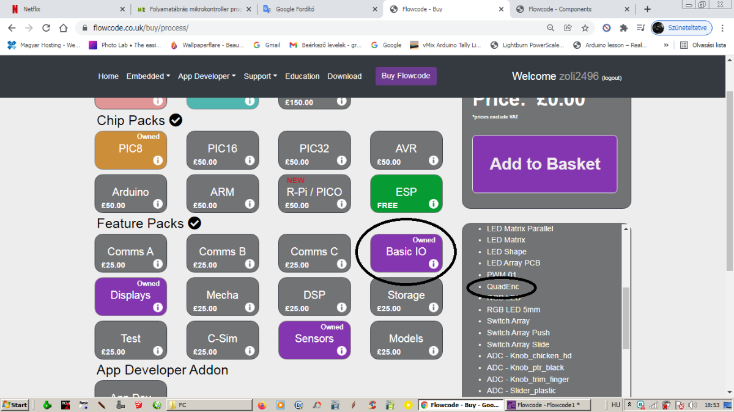The width and height of the screenshot is (734, 412).
Task: Switch to Flowcode - Flowcode1 taskbar window
Action: click(x=547, y=405)
